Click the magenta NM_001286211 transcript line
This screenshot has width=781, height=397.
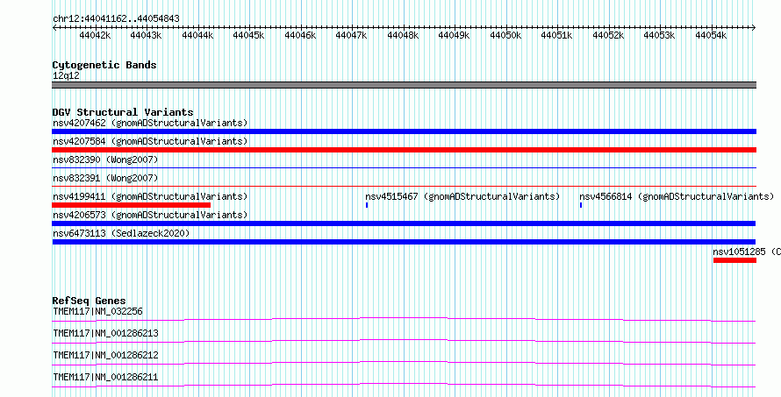click(x=404, y=385)
